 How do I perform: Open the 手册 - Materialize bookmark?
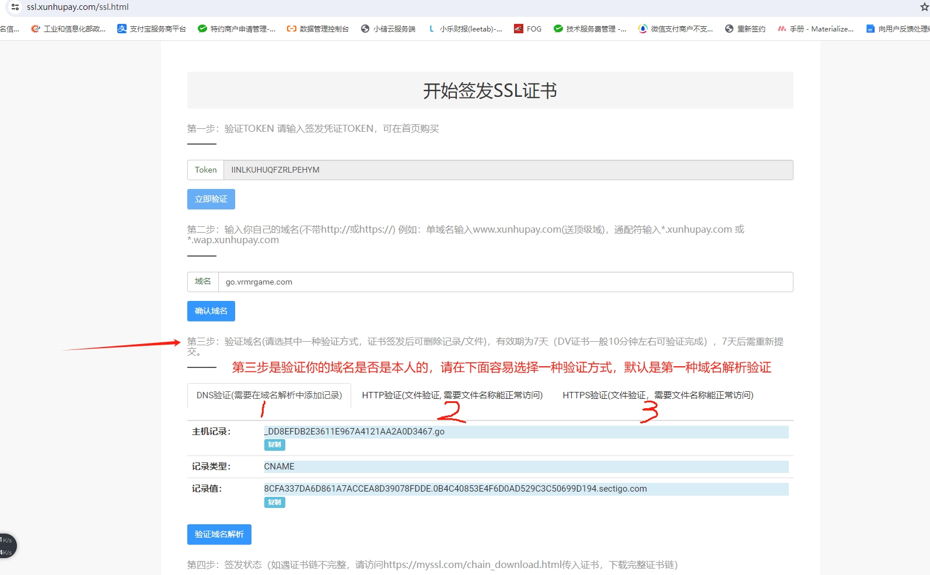pyautogui.click(x=816, y=29)
